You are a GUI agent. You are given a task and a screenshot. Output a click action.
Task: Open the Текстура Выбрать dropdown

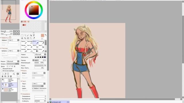click(x=14, y=51)
